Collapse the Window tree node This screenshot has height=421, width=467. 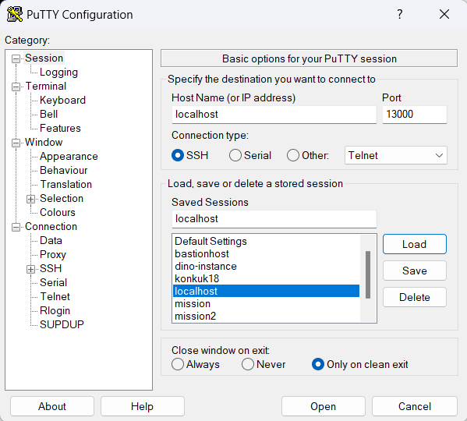click(16, 143)
